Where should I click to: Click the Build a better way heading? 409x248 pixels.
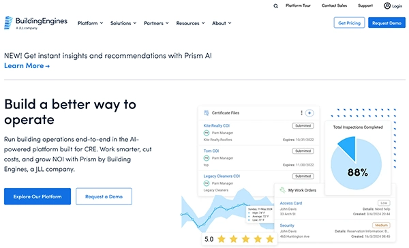coord(70,112)
